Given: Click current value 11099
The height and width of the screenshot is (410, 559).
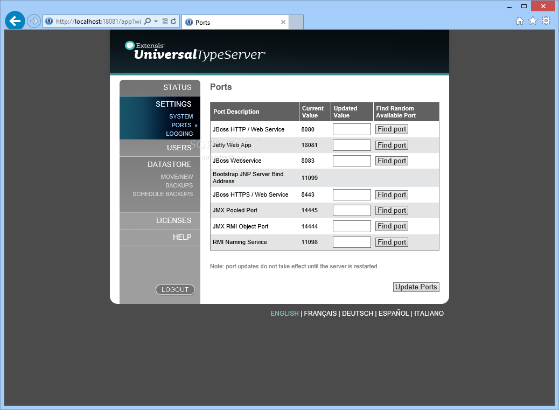Looking at the screenshot, I should point(310,178).
